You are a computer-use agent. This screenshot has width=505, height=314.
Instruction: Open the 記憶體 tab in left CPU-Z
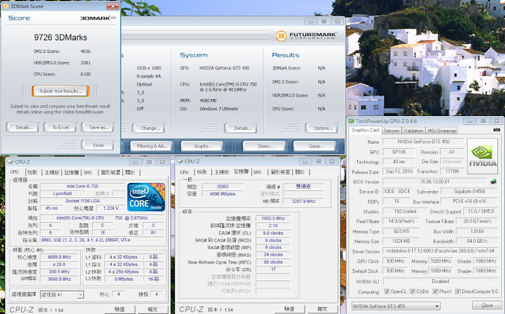click(71, 172)
